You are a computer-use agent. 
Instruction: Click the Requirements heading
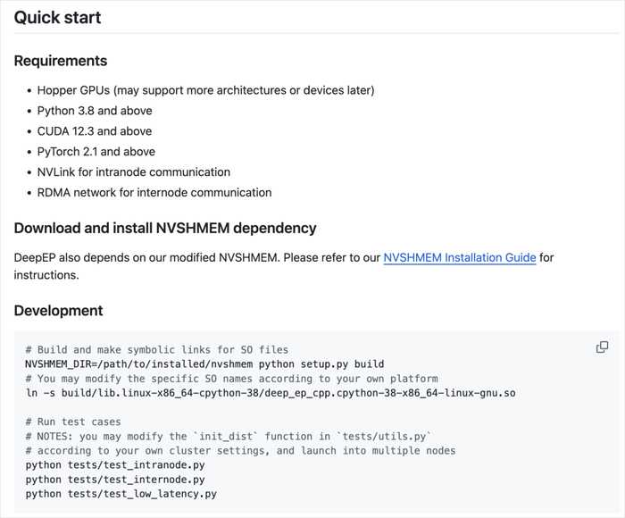point(61,61)
